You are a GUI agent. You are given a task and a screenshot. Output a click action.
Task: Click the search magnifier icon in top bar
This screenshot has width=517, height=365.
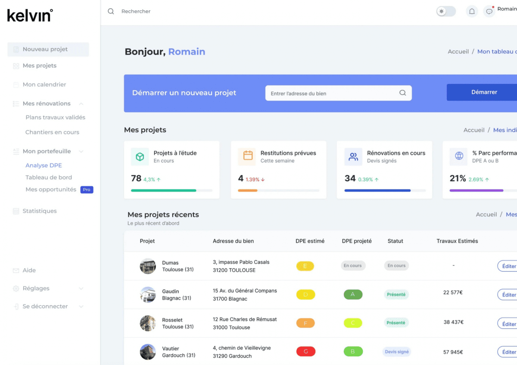pyautogui.click(x=111, y=12)
